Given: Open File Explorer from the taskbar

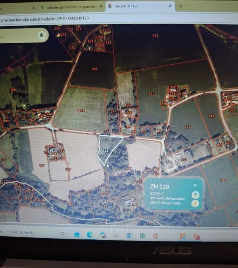Looking at the screenshot, I should point(116,235).
